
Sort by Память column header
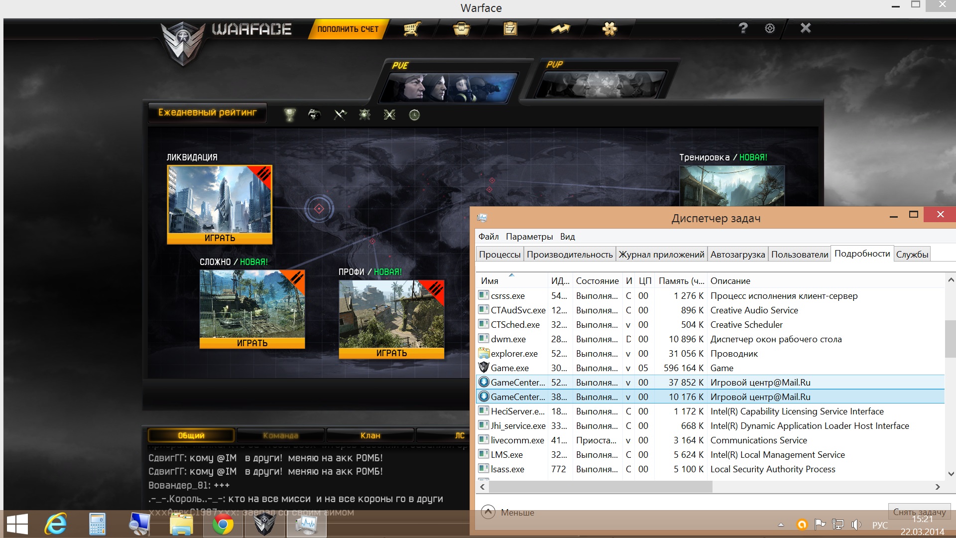[x=681, y=281]
